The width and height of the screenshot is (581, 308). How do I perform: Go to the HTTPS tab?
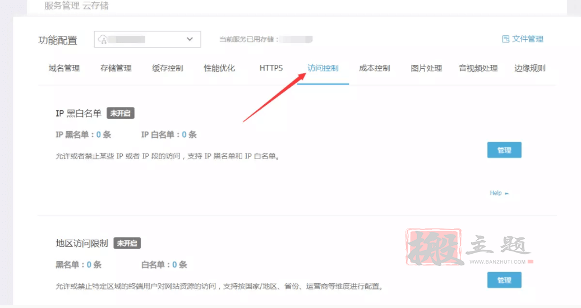[x=271, y=68]
